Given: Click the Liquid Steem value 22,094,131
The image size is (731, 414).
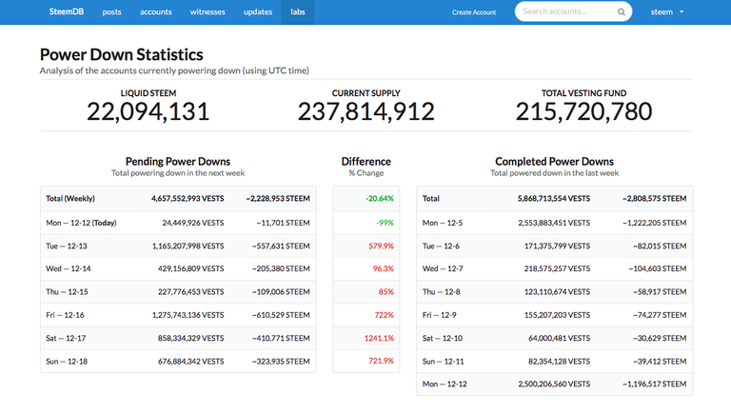Looking at the screenshot, I should point(148,111).
